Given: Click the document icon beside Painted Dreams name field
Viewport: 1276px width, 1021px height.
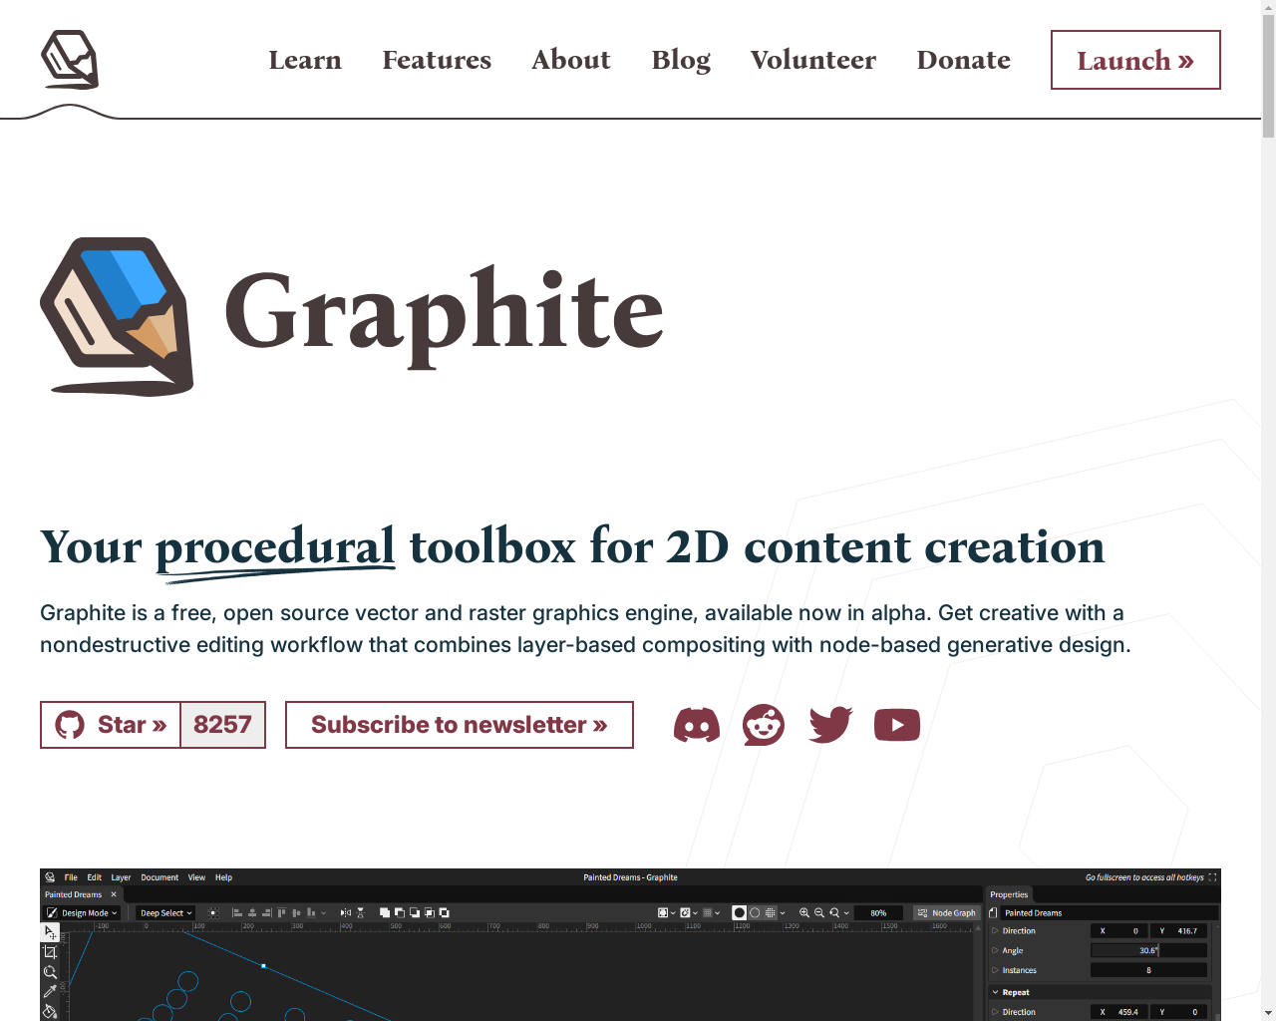Looking at the screenshot, I should tap(993, 912).
